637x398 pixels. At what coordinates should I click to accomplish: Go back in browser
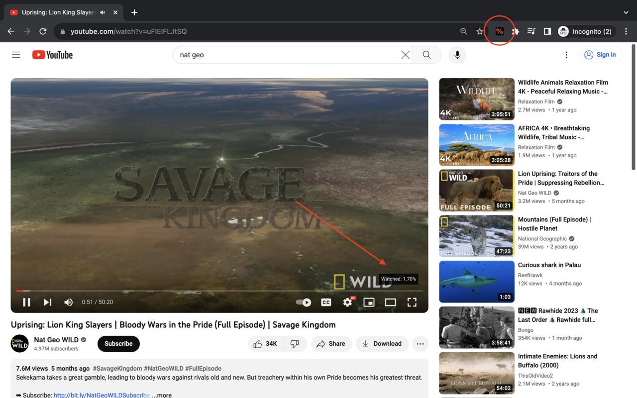point(11,31)
